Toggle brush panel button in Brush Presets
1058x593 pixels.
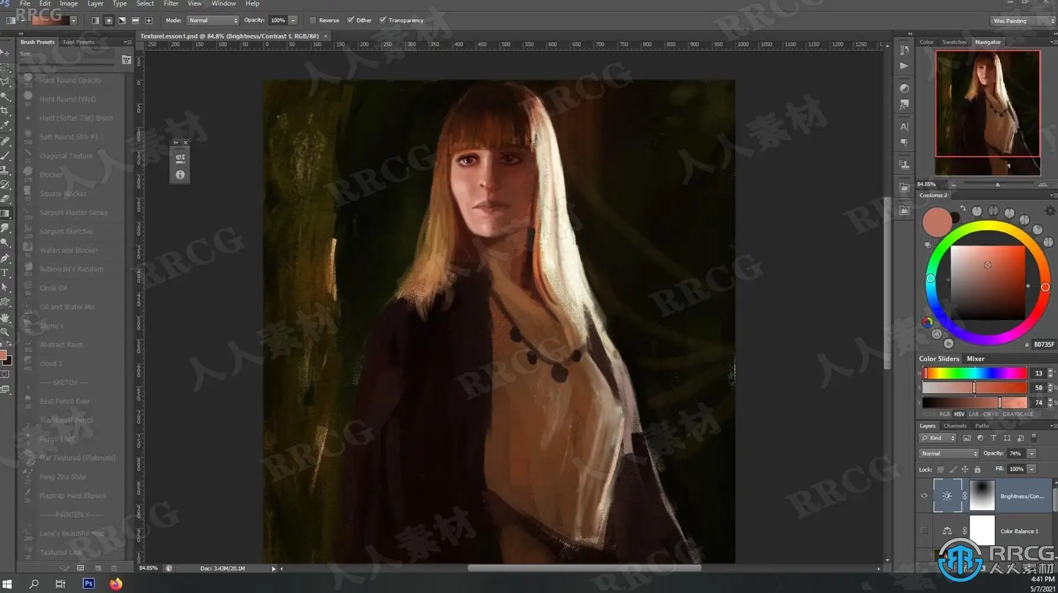click(126, 60)
